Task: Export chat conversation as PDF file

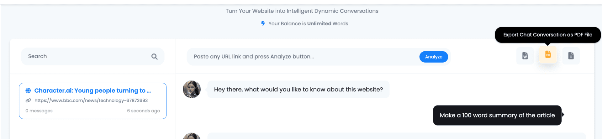Action: pyautogui.click(x=548, y=55)
